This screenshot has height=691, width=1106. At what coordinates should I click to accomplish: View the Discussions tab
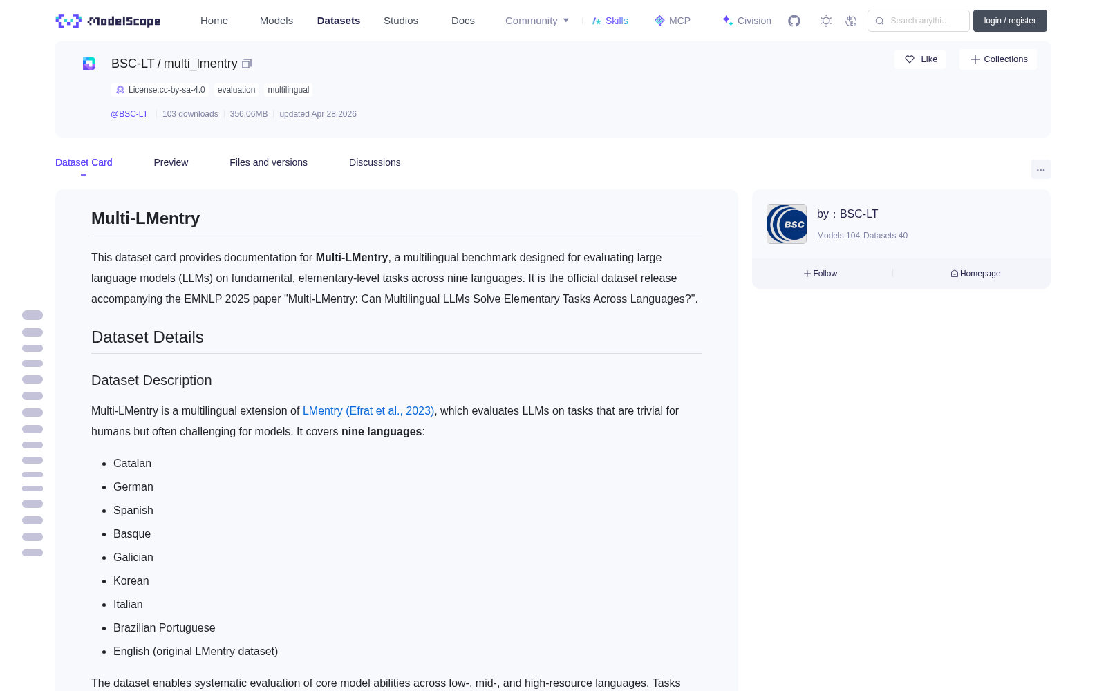pyautogui.click(x=375, y=162)
